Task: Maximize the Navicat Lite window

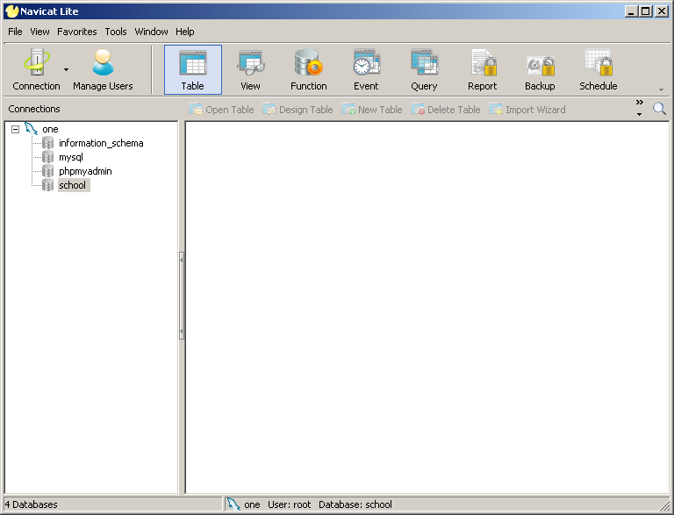Action: tap(646, 11)
